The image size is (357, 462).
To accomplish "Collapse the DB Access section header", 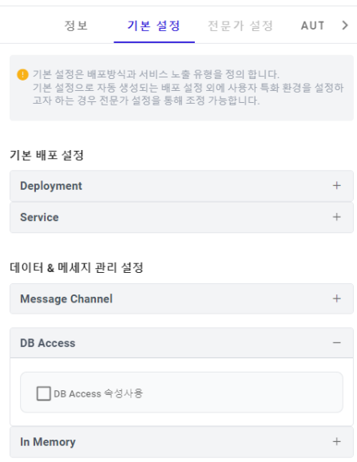I will (x=181, y=343).
